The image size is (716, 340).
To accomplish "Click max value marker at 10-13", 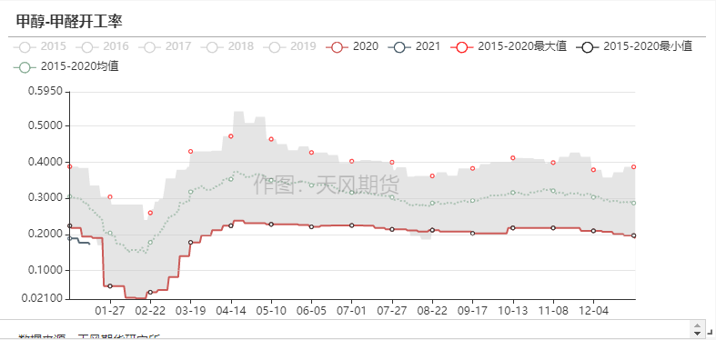I will click(513, 158).
